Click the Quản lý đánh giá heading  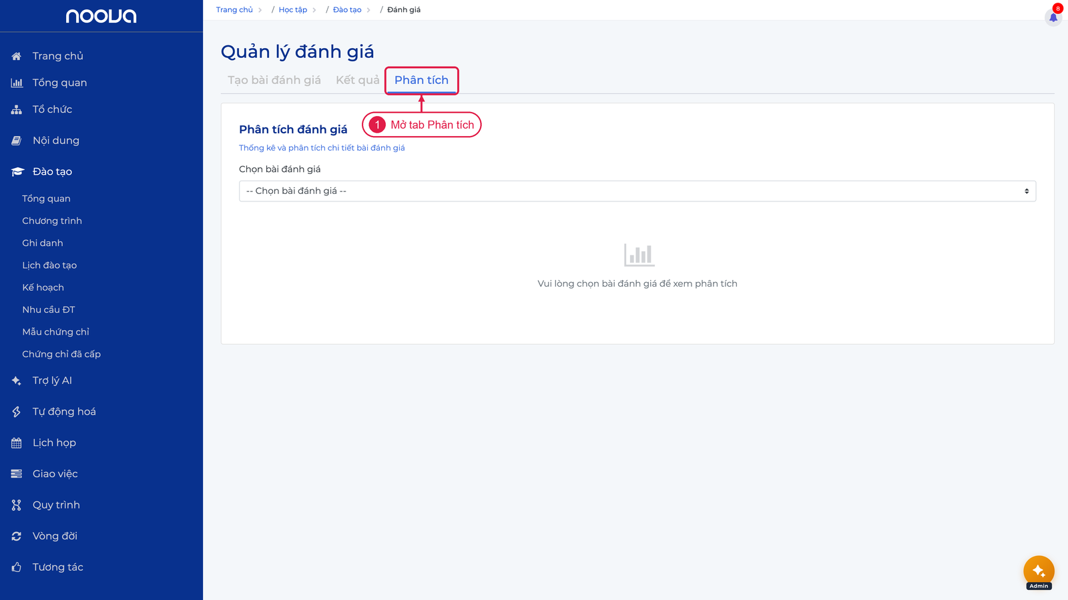point(298,51)
